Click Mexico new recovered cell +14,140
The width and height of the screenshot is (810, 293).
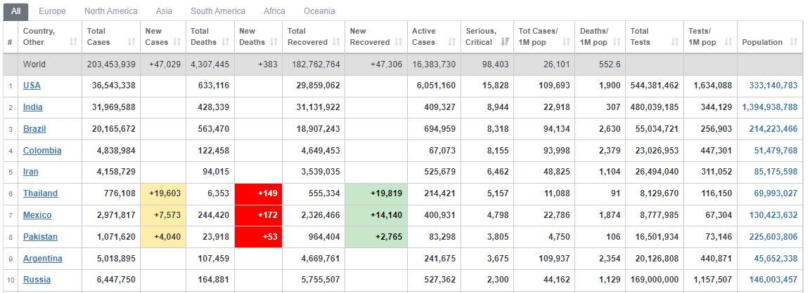point(376,215)
